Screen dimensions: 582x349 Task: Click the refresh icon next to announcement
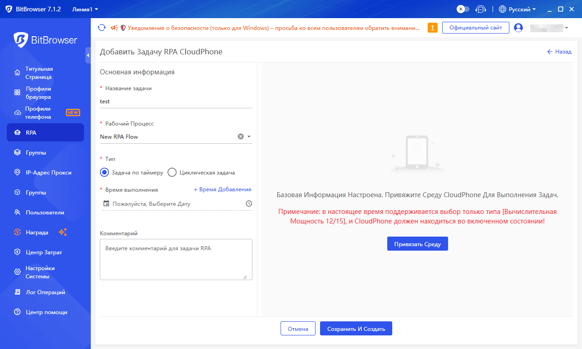[x=102, y=28]
